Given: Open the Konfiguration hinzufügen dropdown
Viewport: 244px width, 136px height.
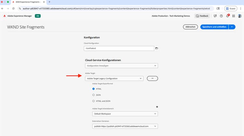Looking at the screenshot, I should tap(122, 66).
